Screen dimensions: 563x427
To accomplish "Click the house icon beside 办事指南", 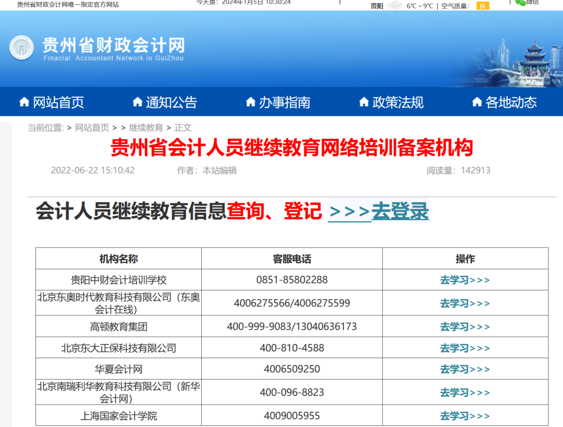I will point(251,102).
